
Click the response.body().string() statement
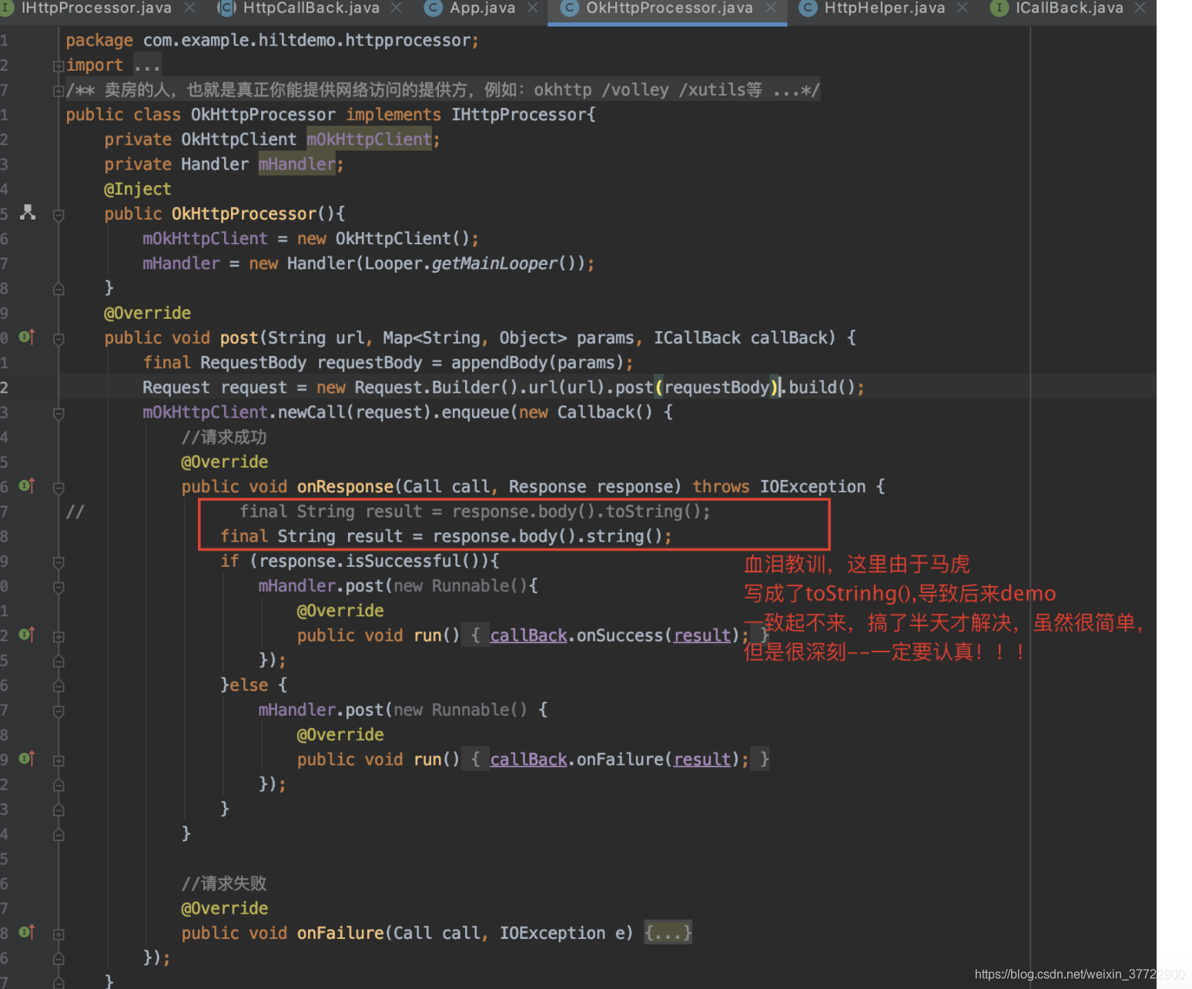446,536
